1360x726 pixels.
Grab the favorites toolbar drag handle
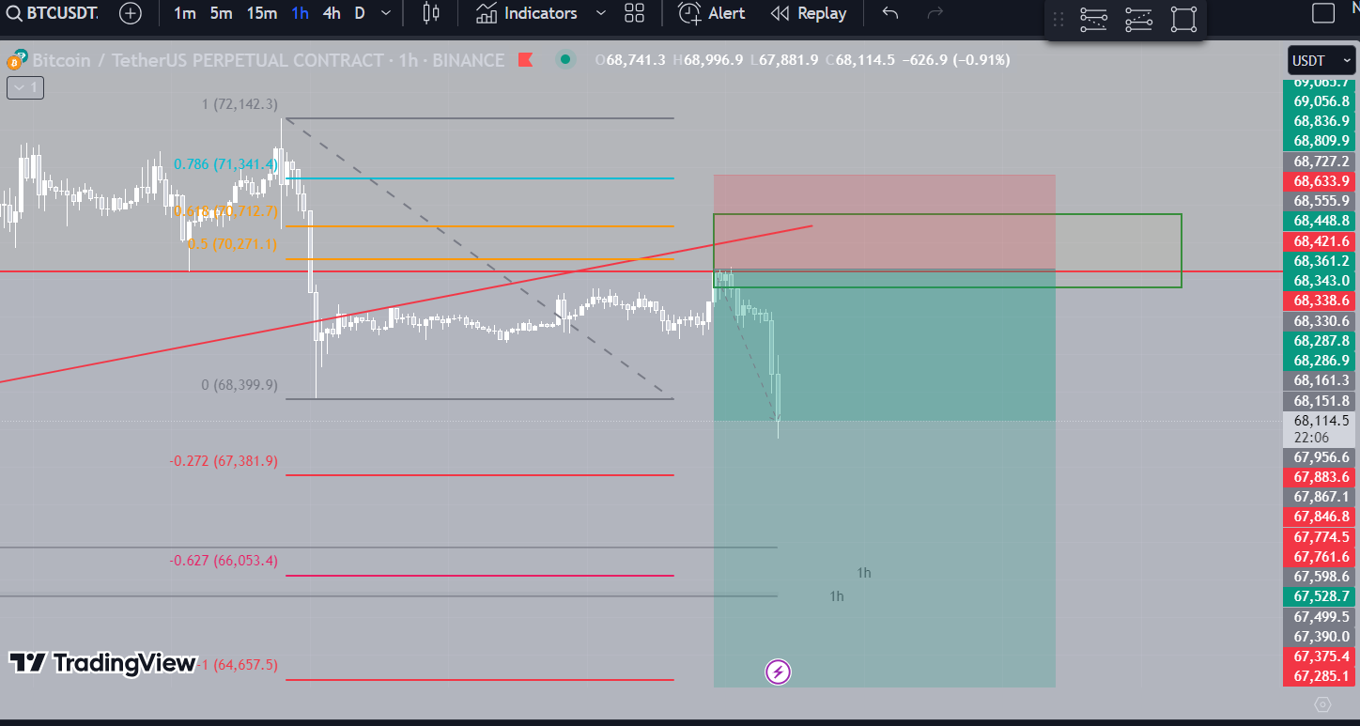1059,20
